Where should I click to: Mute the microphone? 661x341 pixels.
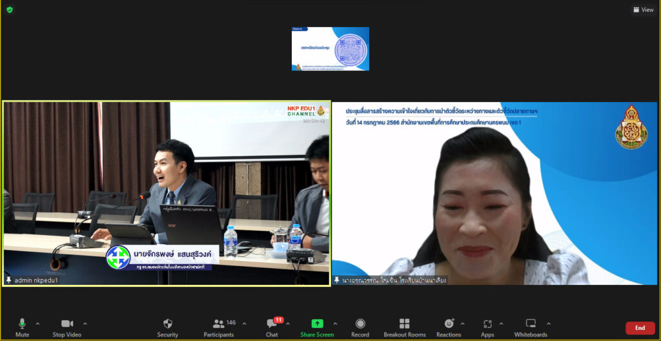coord(23,327)
